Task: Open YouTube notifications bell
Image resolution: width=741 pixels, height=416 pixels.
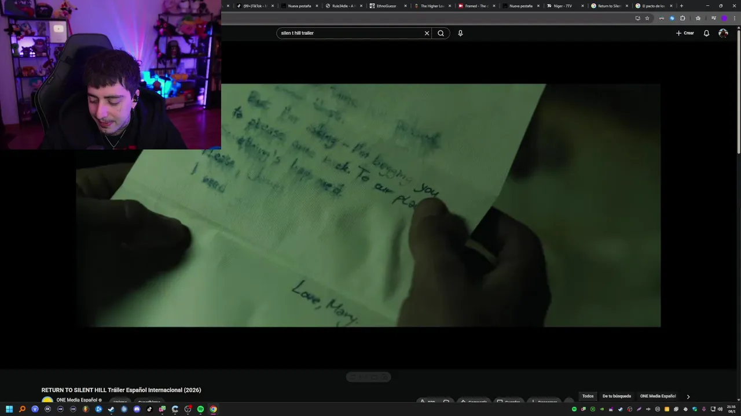Action: tap(706, 33)
